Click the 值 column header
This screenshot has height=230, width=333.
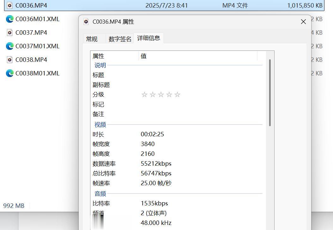198,56
